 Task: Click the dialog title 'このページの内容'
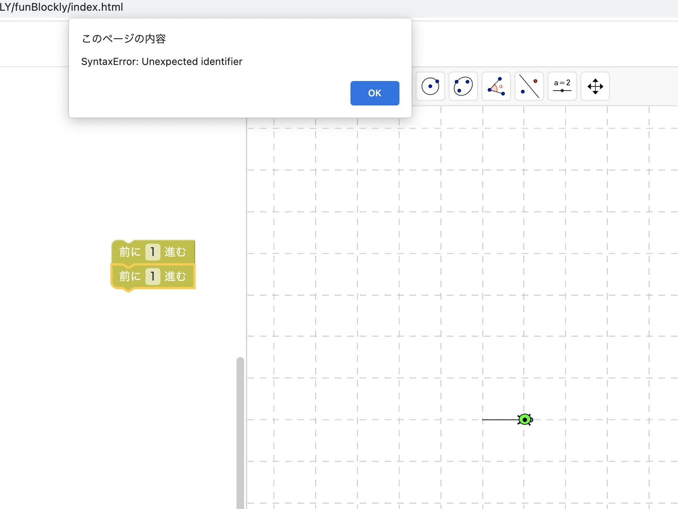(x=123, y=39)
